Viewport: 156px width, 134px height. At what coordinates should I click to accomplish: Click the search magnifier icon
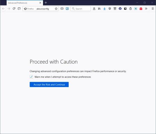click(x=73, y=9)
